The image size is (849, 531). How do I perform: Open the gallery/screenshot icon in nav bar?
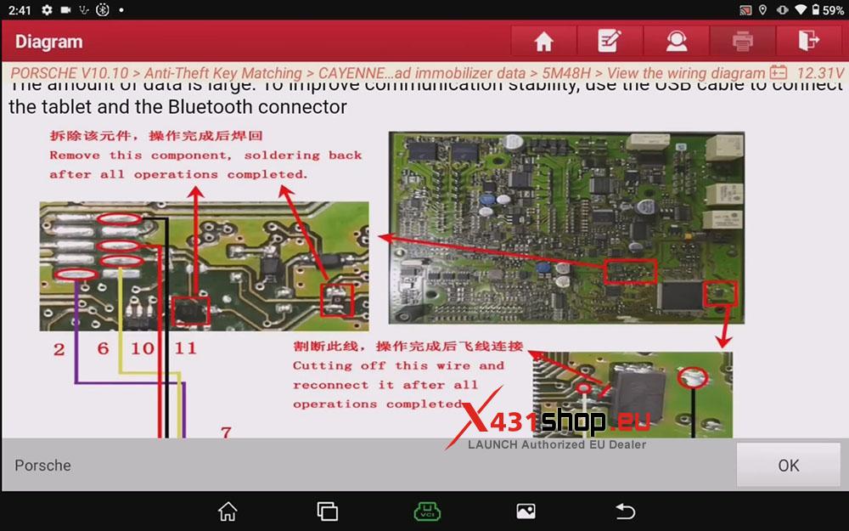(526, 511)
